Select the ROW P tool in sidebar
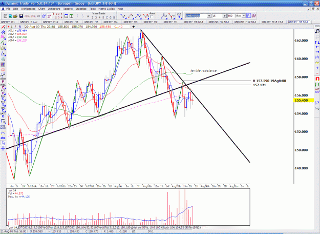 pos(3,80)
